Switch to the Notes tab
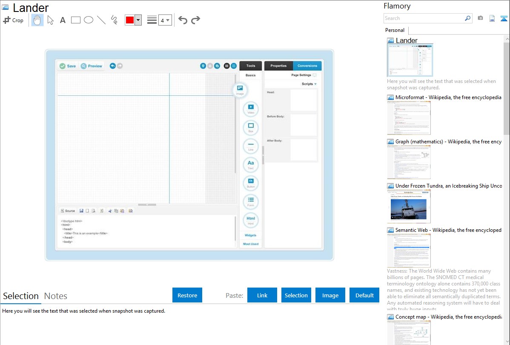The image size is (510, 345). point(56,296)
